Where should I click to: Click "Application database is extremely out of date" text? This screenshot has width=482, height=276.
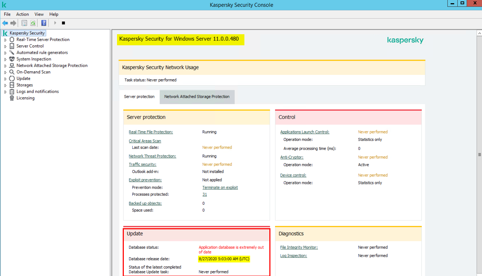tap(231, 250)
